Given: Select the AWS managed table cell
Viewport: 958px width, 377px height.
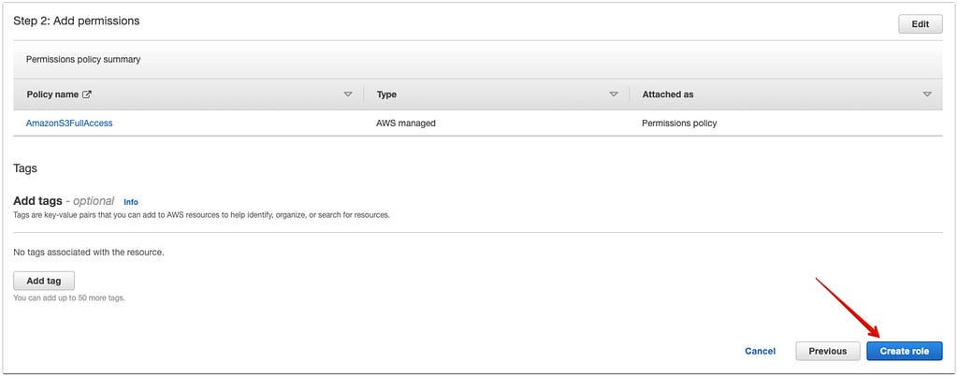Looking at the screenshot, I should [405, 123].
